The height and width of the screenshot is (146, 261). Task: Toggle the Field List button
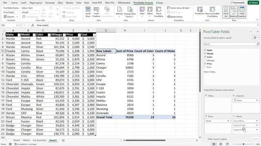pyautogui.click(x=226, y=12)
